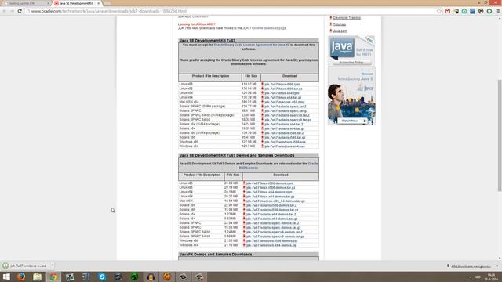Click the red arrow icon beside jdk-7u67-windows-x64-demos.zip
Viewport: 502px width, 282px height.
(x=244, y=245)
